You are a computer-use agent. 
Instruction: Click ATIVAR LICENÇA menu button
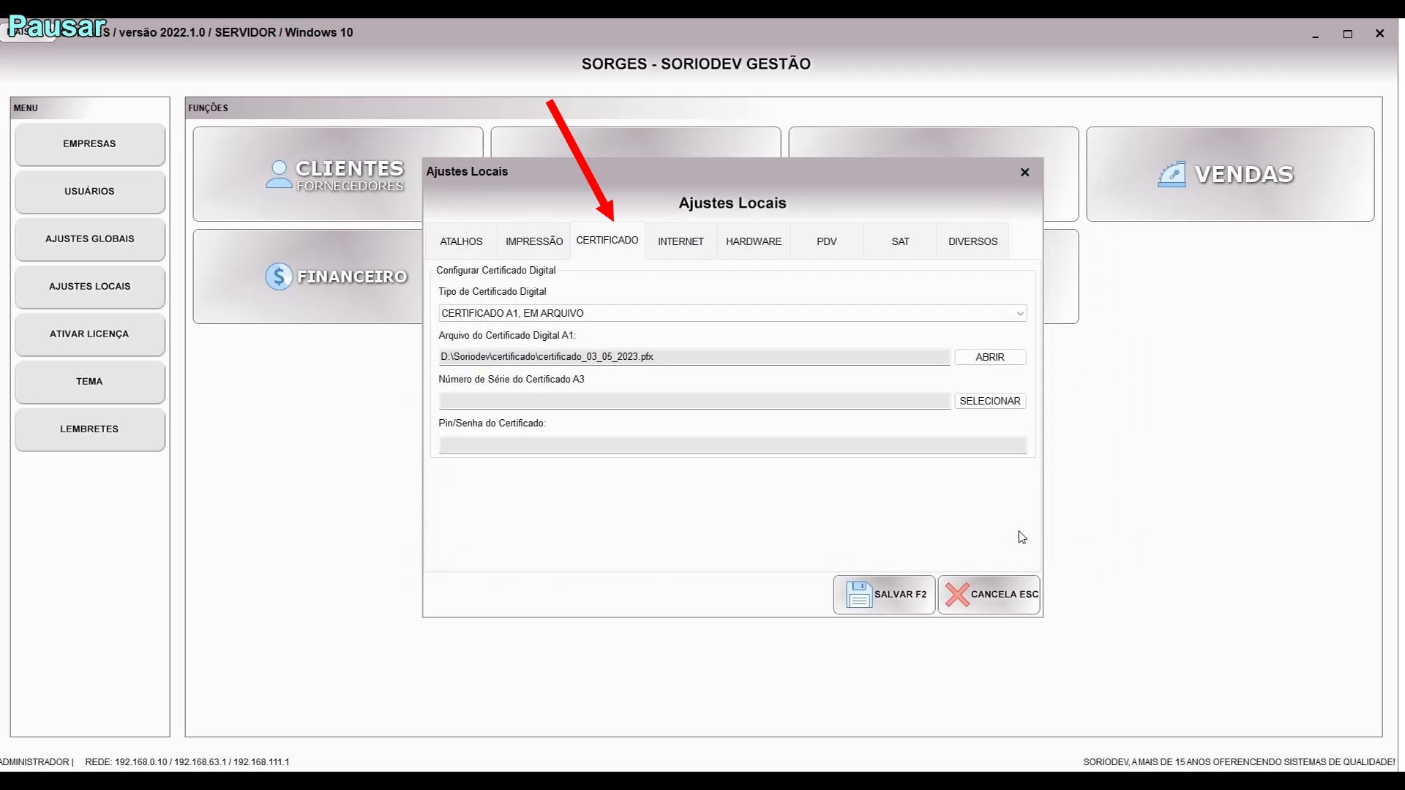[x=89, y=334]
